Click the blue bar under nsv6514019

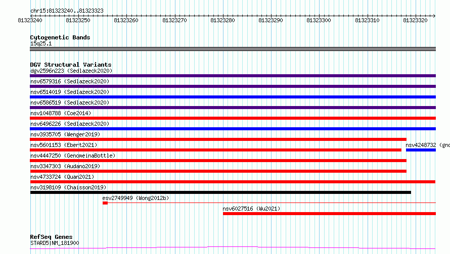[233, 97]
